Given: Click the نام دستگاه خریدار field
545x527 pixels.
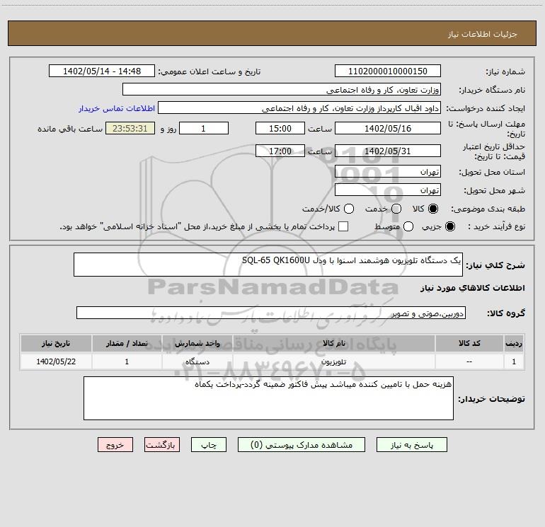Looking at the screenshot, I should 282,89.
